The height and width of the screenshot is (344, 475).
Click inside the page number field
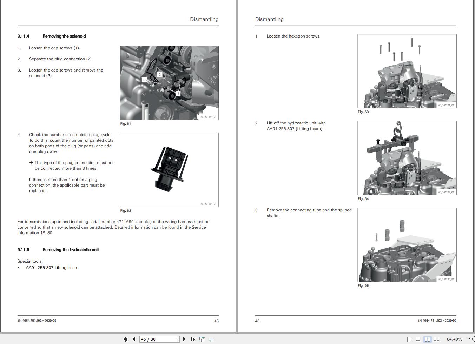[154, 339]
